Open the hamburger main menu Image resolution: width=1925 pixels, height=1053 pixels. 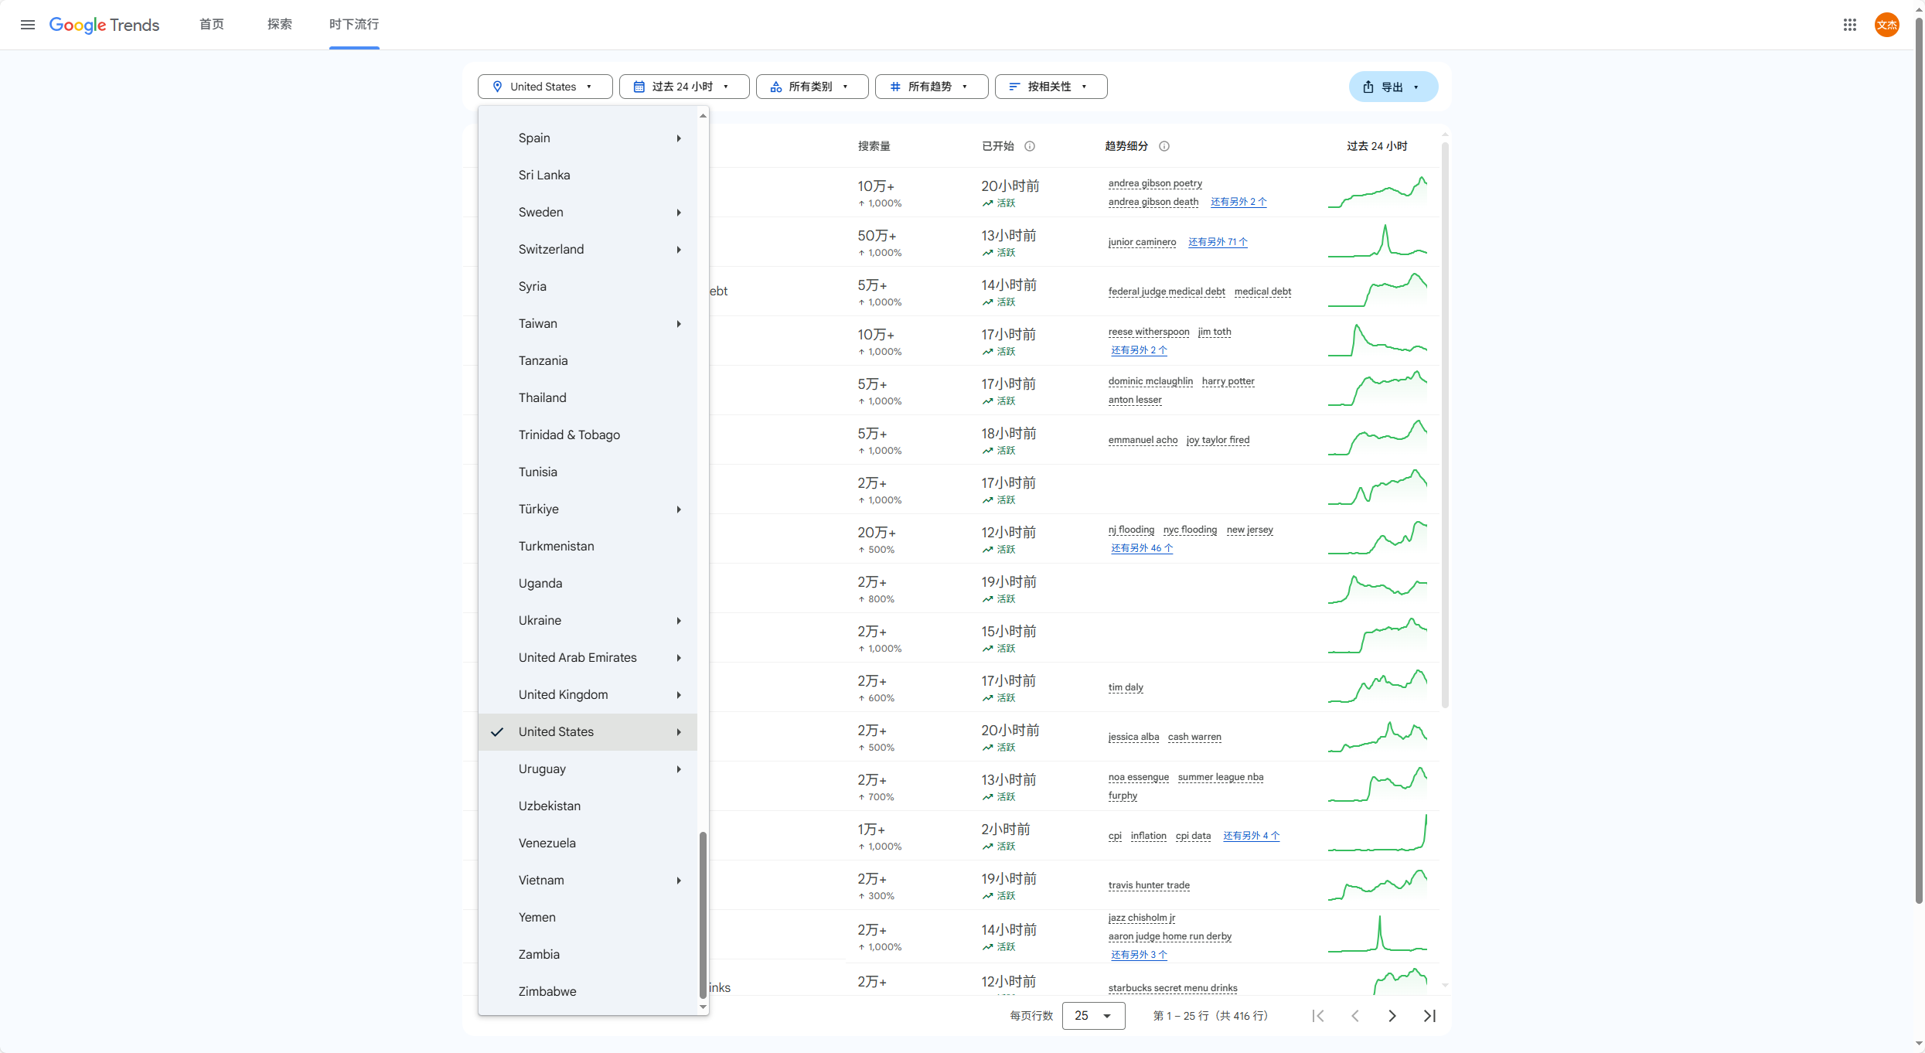(28, 25)
